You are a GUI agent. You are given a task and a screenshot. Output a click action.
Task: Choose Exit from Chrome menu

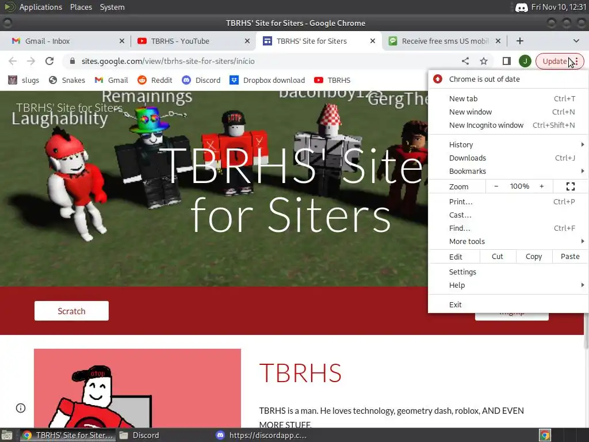coord(508,304)
